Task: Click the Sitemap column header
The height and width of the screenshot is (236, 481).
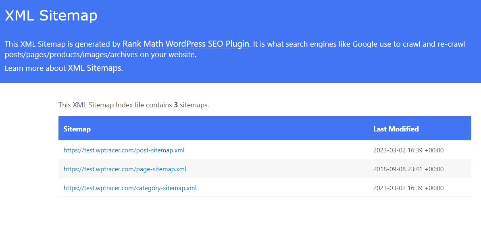Action: [77, 129]
